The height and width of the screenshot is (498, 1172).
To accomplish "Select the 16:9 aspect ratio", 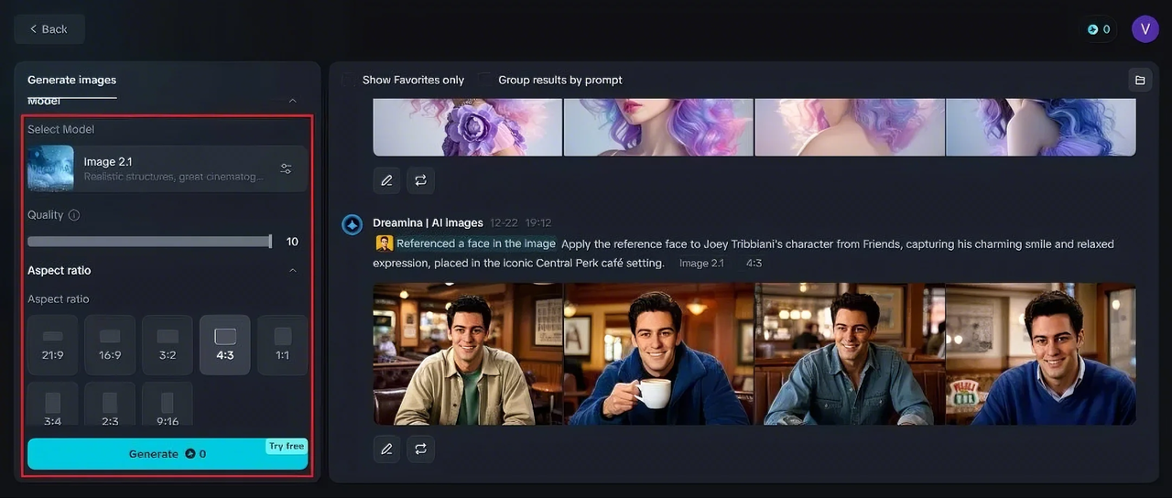I will point(110,345).
